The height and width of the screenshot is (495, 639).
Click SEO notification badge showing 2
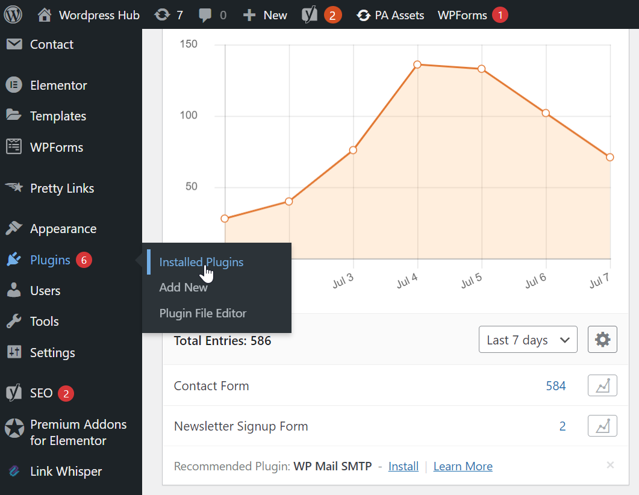[x=66, y=394]
